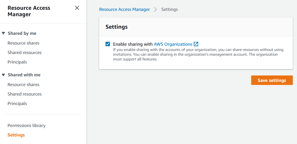Select Principals under Shared with me
Viewport: 297px width, 144px height.
17,103
